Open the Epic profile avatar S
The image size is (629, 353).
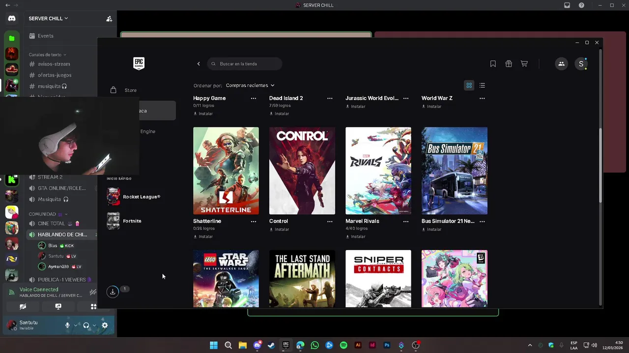tap(581, 64)
